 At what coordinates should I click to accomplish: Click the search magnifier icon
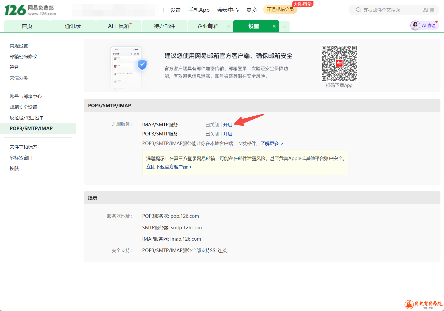[x=358, y=10]
